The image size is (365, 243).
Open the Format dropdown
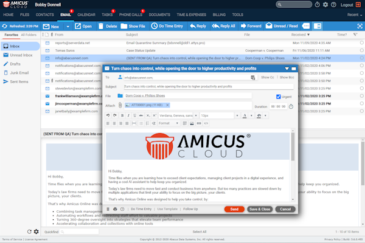[169, 123]
